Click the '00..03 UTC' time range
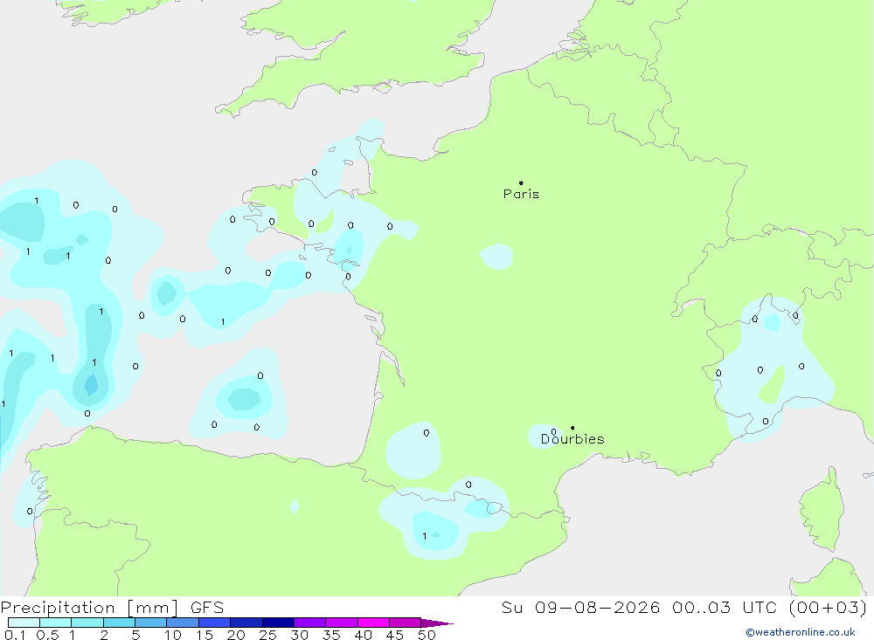The width and height of the screenshot is (874, 640). coord(724,607)
